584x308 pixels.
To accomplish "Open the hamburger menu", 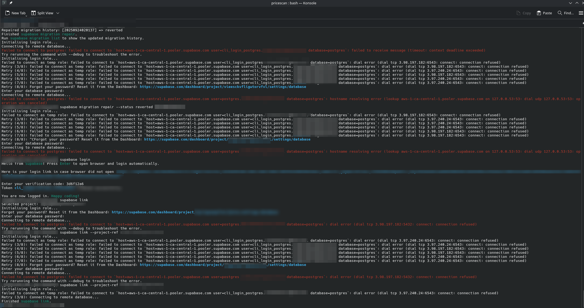I will click(x=581, y=13).
